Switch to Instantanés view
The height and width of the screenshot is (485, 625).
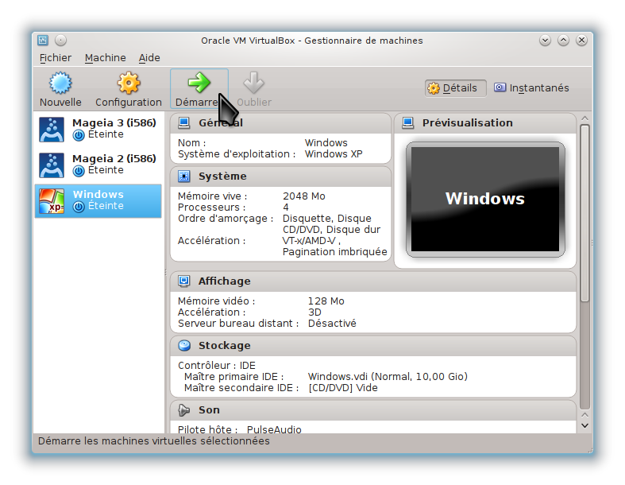[x=532, y=88]
